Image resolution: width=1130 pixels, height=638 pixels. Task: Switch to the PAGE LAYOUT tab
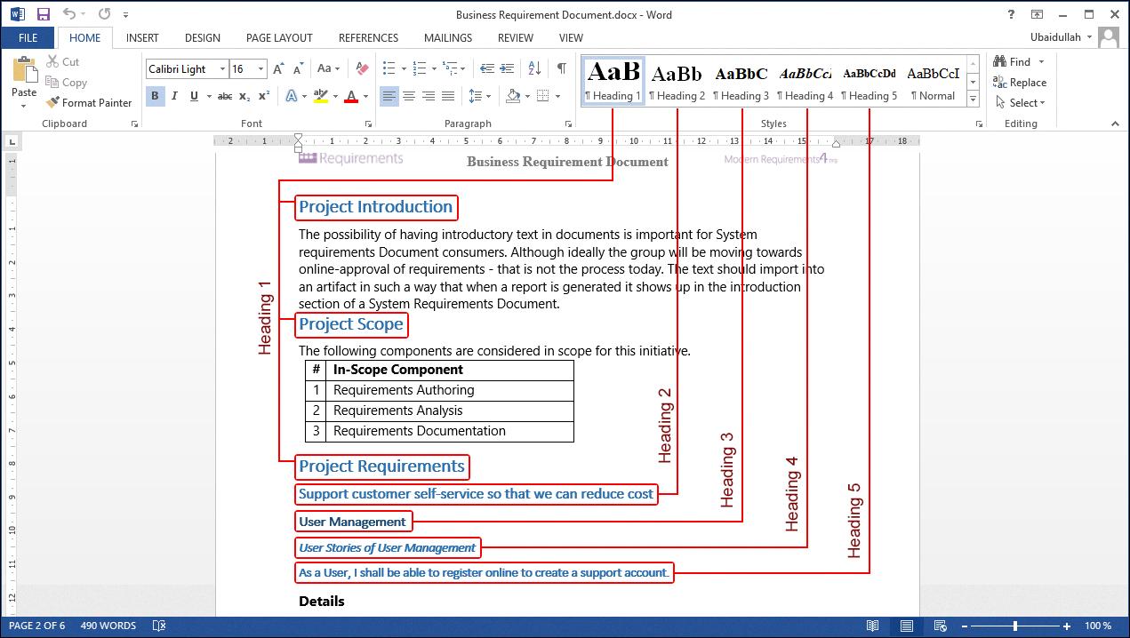[x=279, y=38]
